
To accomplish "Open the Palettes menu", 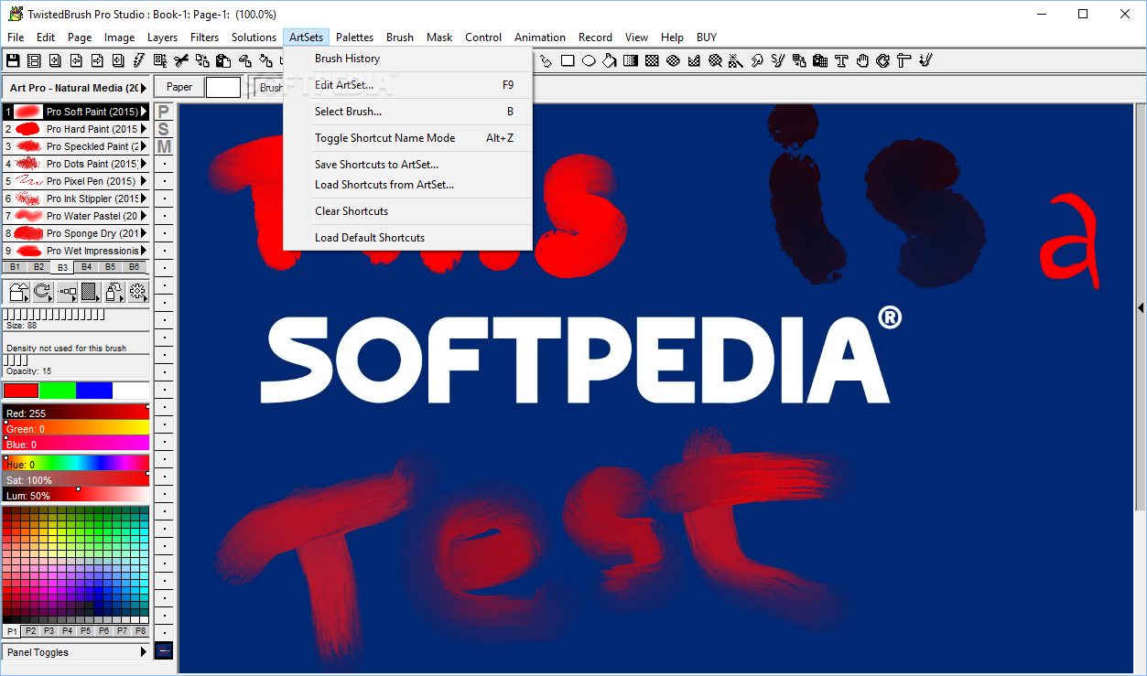I will point(354,38).
